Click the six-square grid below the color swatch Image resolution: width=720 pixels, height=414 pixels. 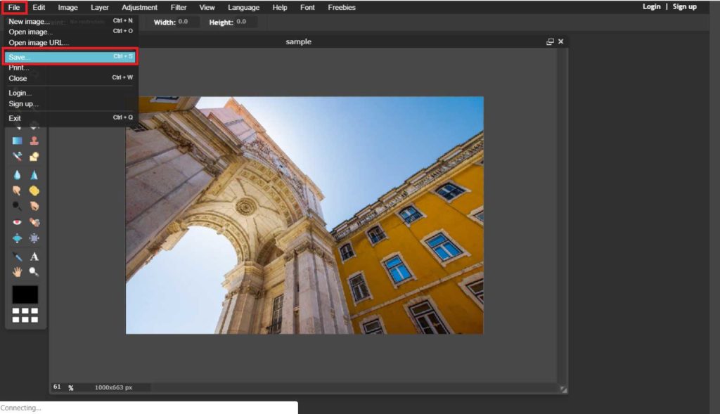pyautogui.click(x=25, y=316)
